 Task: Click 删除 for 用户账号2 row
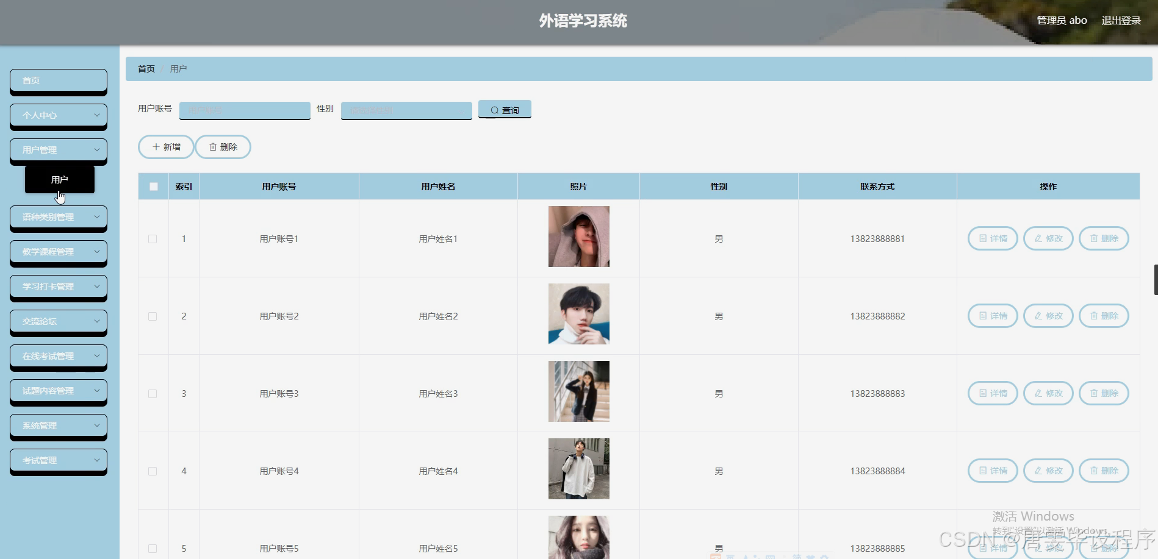pyautogui.click(x=1104, y=316)
